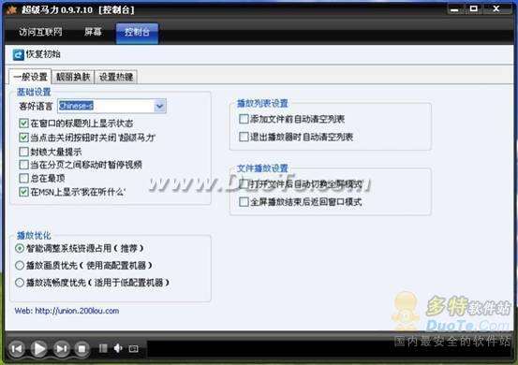The height and width of the screenshot is (365, 518).
Task: Open the 设置热键 hotkey tab
Action: (x=116, y=77)
